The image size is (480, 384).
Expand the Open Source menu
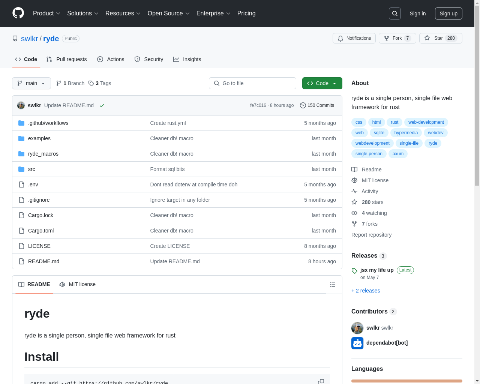169,13
